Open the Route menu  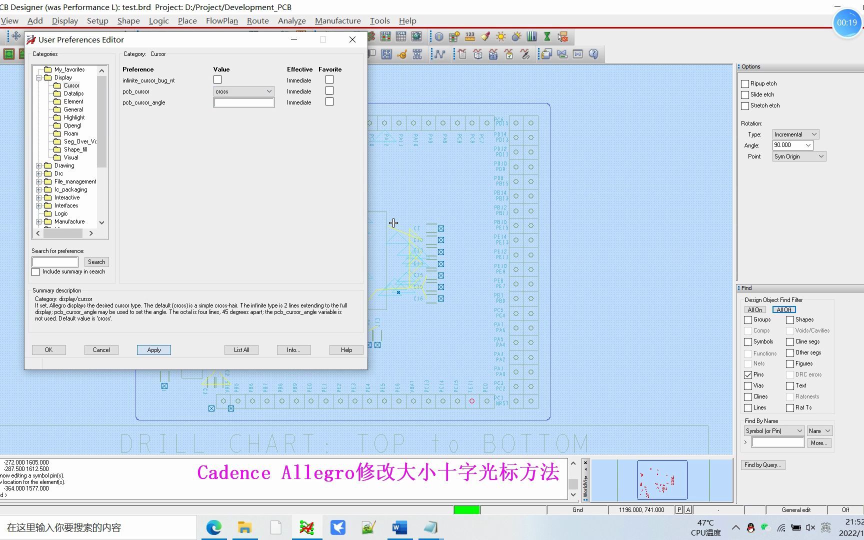[257, 20]
